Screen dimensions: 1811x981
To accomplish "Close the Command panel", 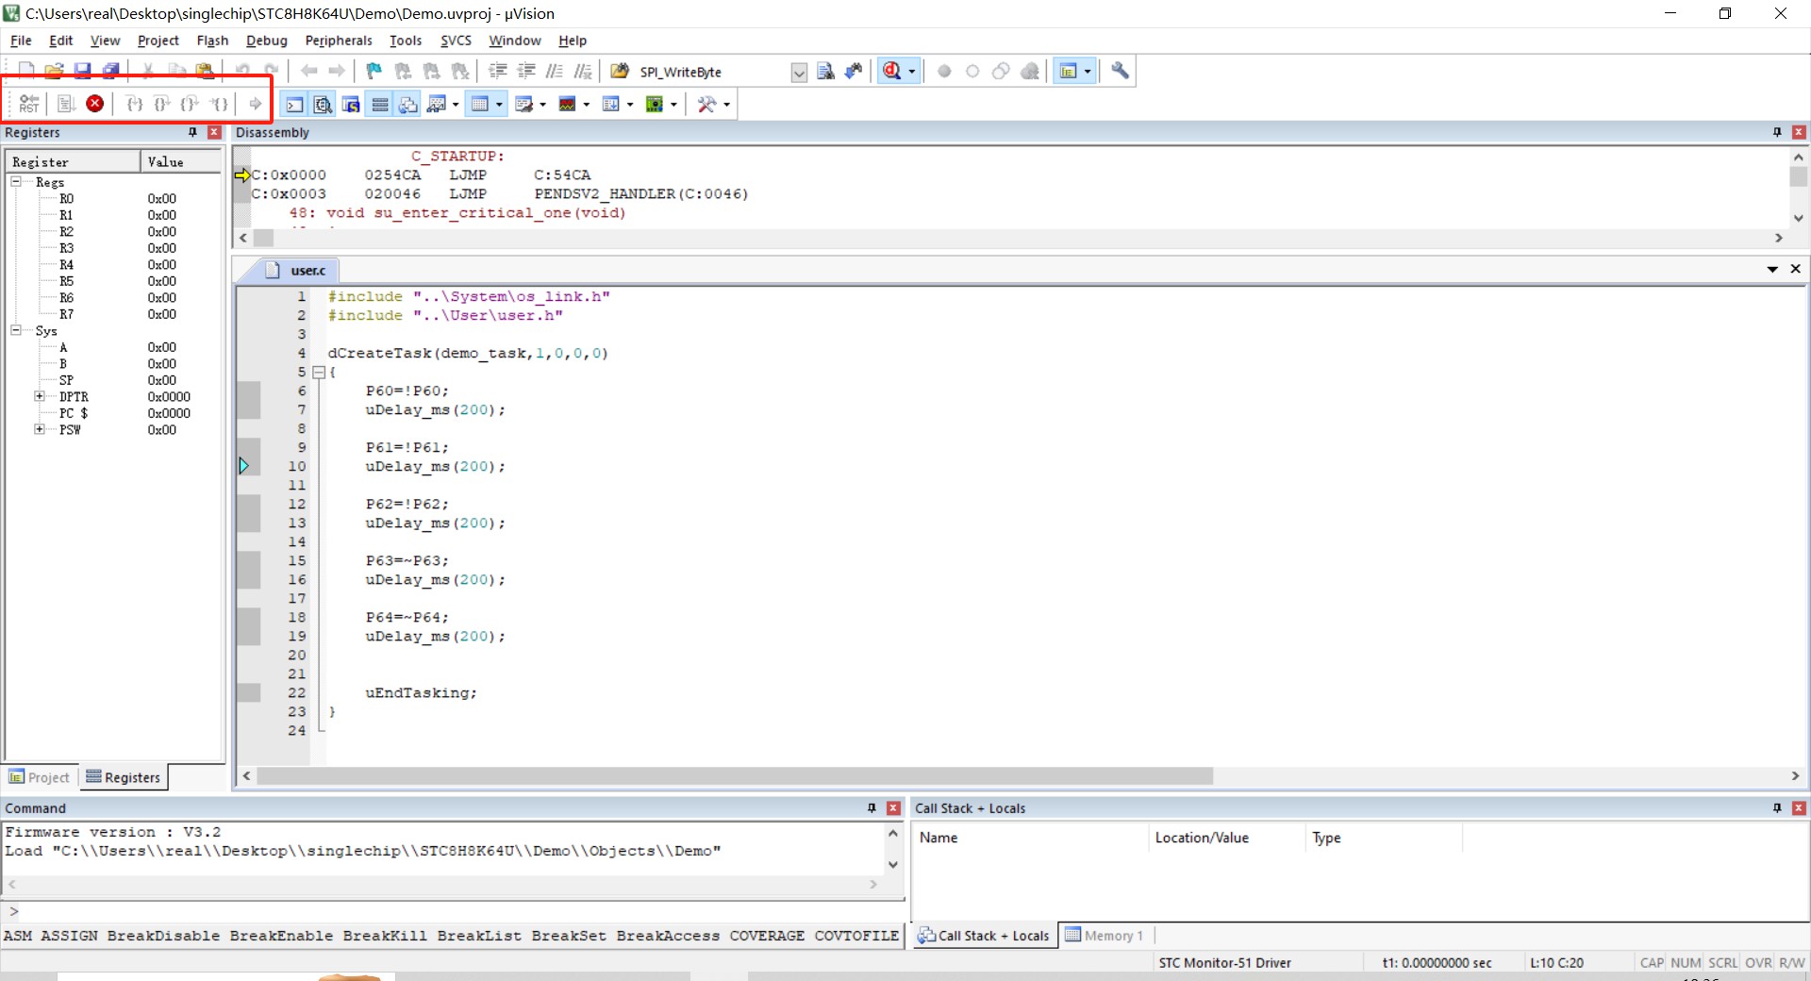I will [893, 808].
